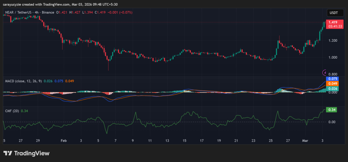
Task: Click the green 0.34 CMF value tag
Action: click(x=331, y=110)
